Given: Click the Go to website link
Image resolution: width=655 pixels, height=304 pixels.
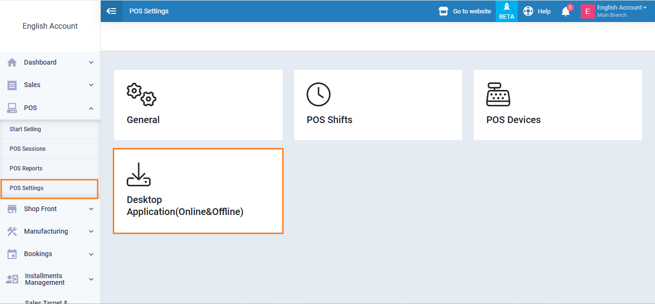Looking at the screenshot, I should 472,11.
